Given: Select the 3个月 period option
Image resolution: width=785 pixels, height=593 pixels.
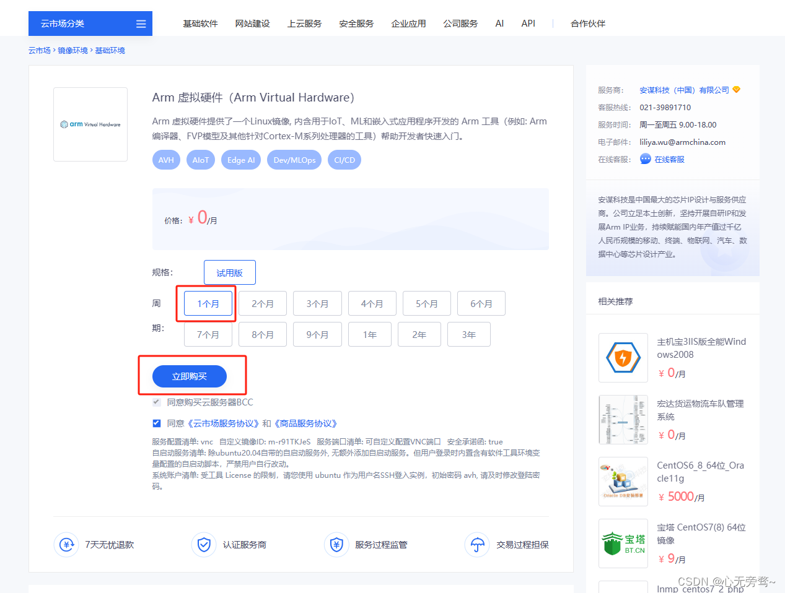Looking at the screenshot, I should click(x=317, y=303).
